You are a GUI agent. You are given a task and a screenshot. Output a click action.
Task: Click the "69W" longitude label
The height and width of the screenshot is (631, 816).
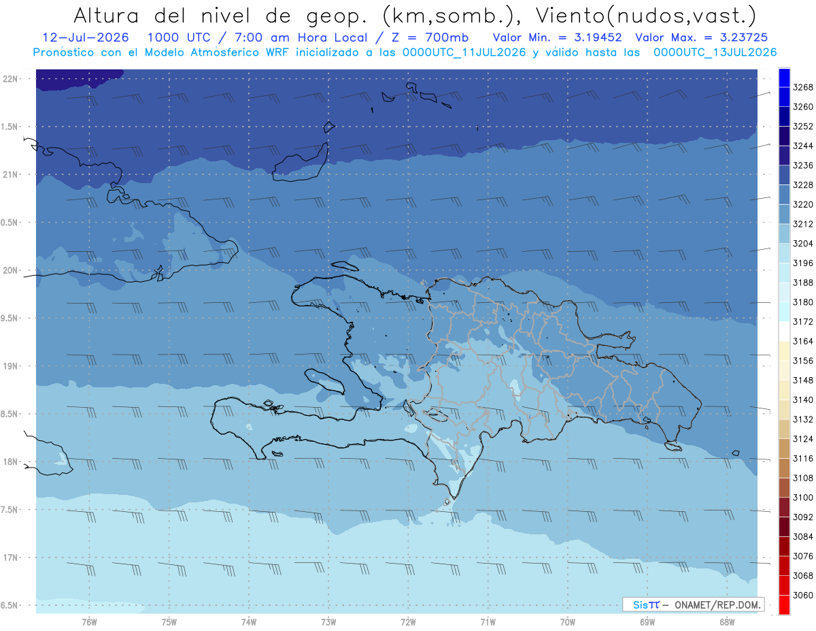coord(647,622)
